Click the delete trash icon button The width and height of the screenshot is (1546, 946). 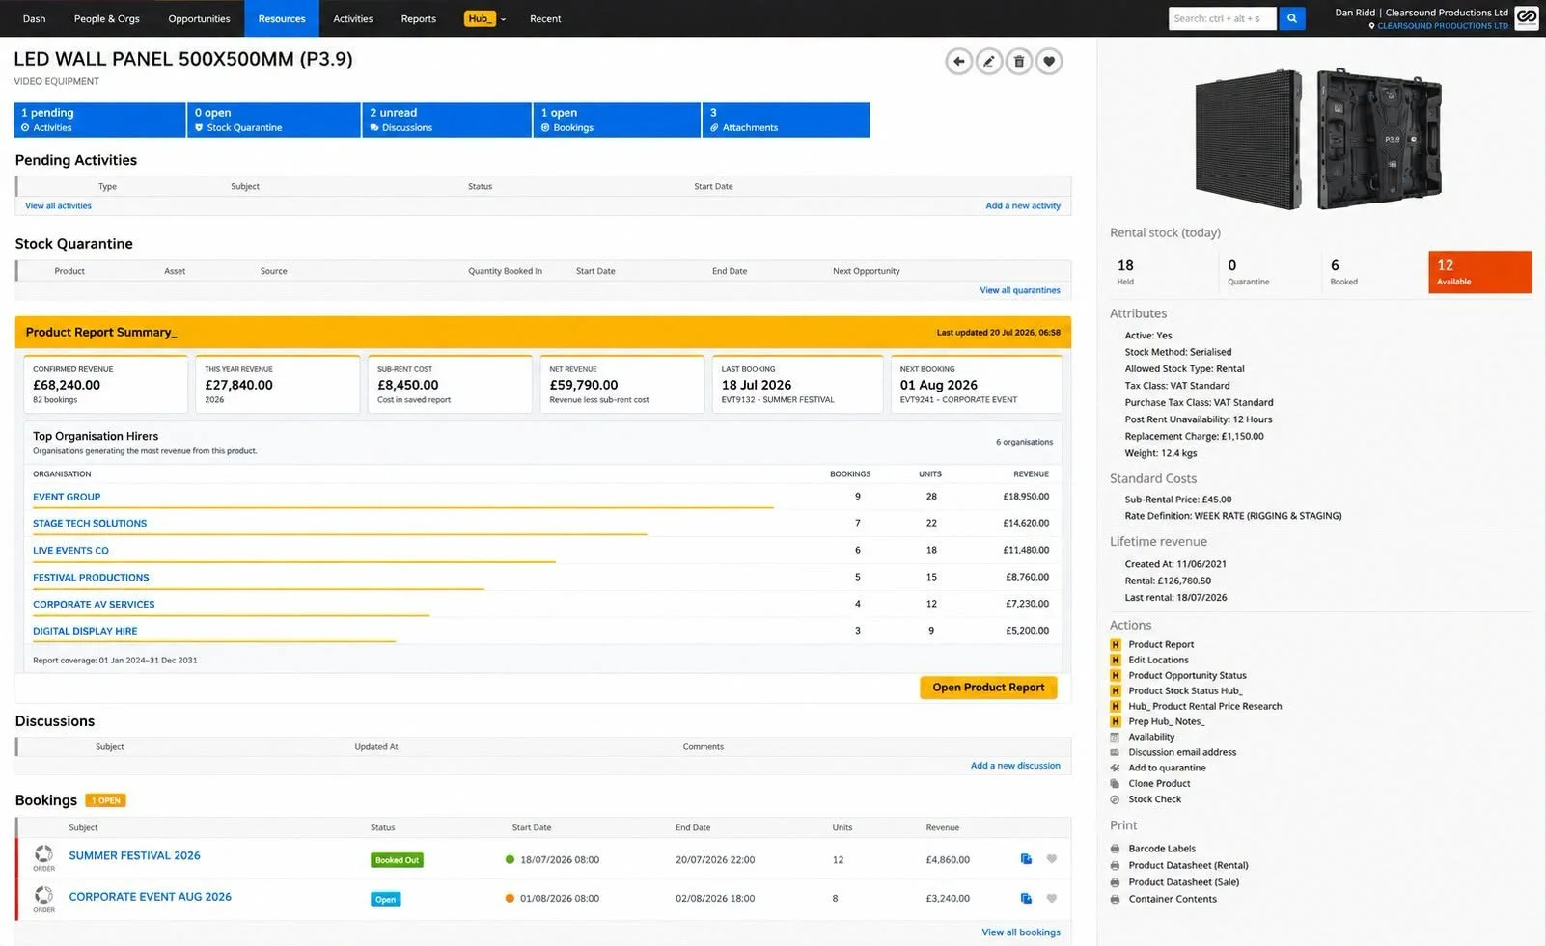tap(1019, 62)
